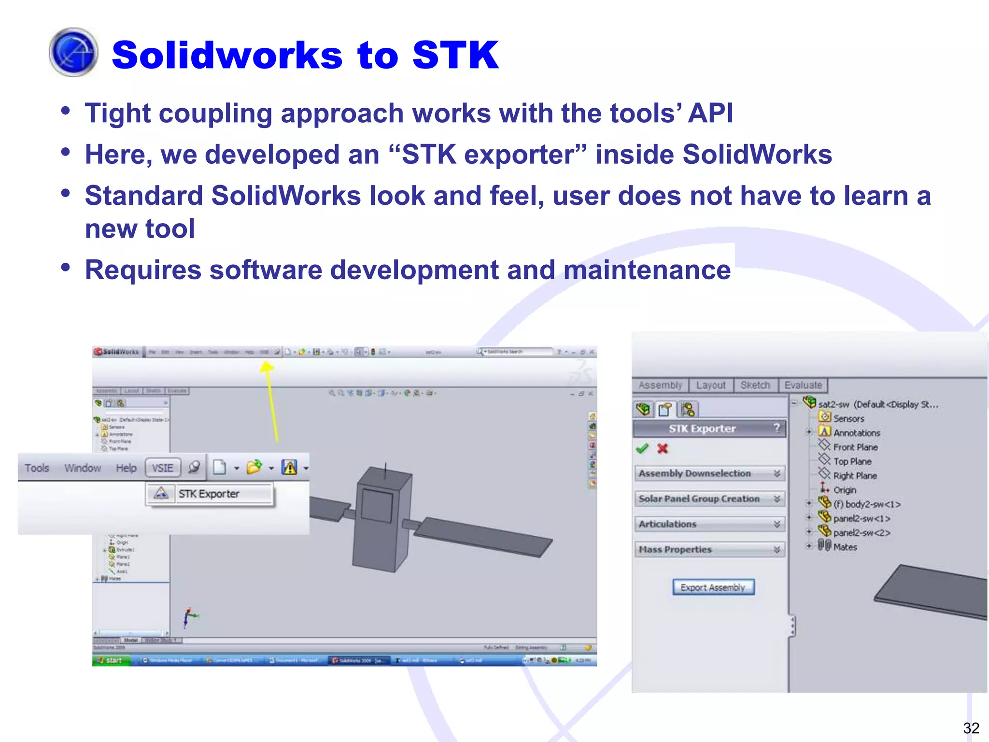Switch to the Assembly tab in the enlarged panel
This screenshot has width=989, height=742.
(660, 385)
